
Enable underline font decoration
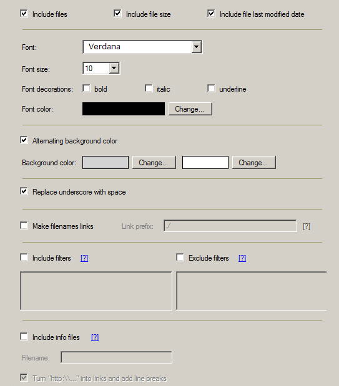pos(211,88)
